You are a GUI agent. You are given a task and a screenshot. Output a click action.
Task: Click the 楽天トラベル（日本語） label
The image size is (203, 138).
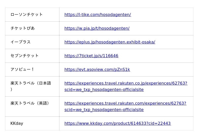click(31, 86)
